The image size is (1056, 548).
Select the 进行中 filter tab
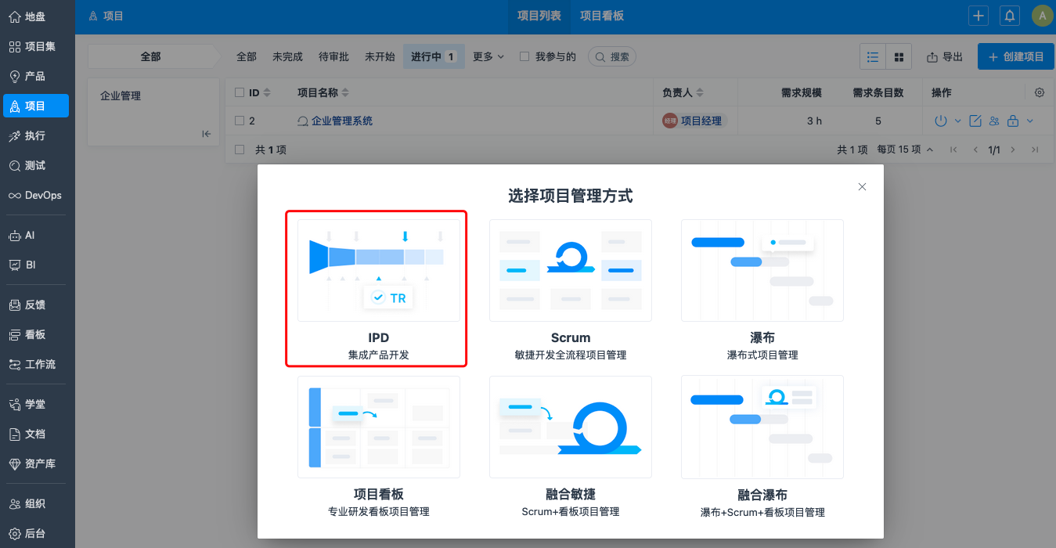point(434,56)
